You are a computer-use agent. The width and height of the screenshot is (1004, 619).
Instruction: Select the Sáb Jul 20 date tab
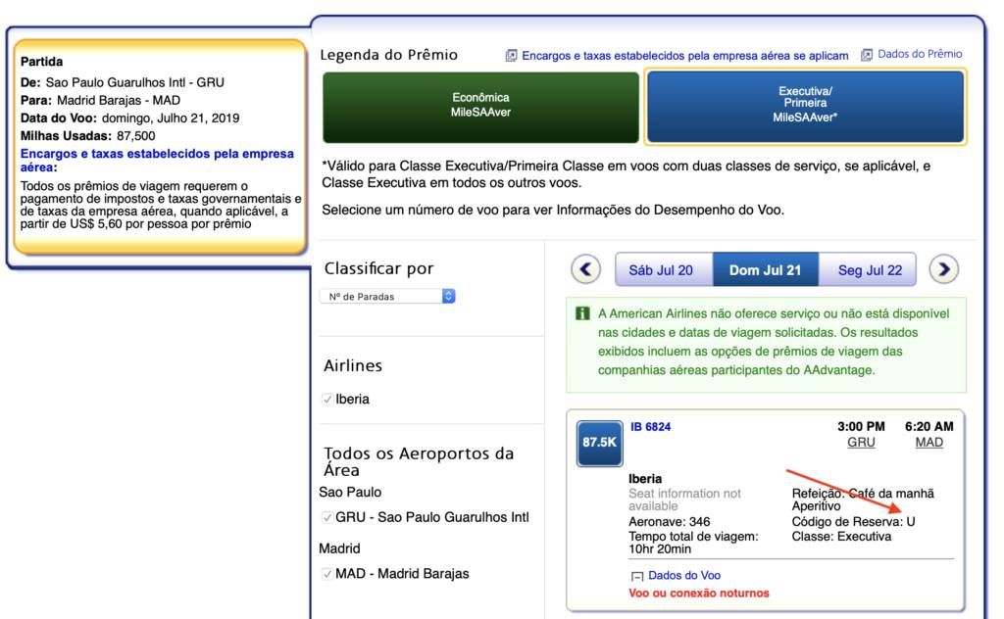pyautogui.click(x=664, y=270)
